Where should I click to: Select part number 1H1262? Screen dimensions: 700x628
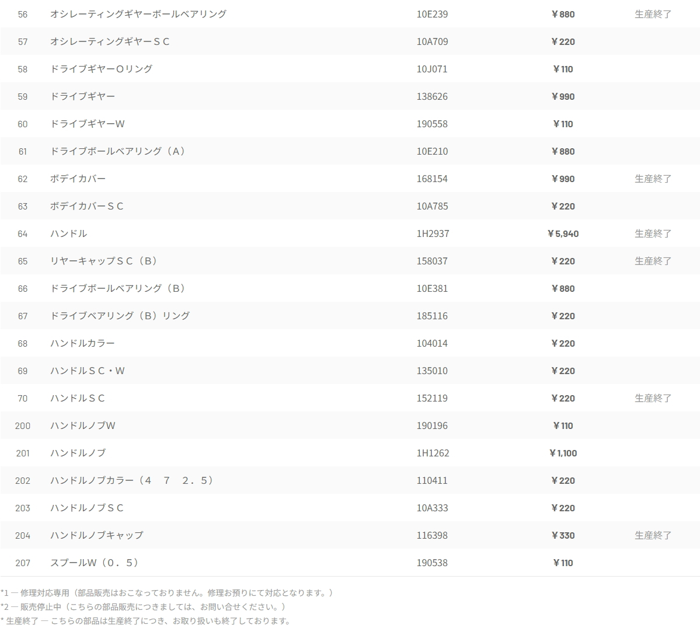pos(433,453)
